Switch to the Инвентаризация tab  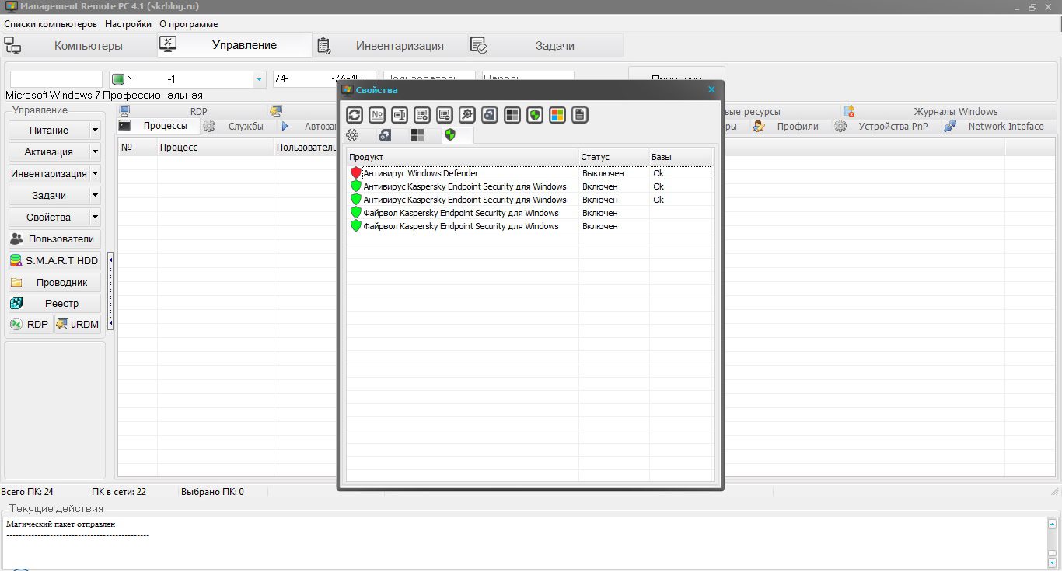[x=390, y=46]
